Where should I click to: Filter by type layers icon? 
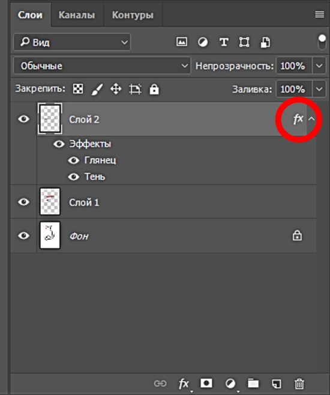point(224,42)
